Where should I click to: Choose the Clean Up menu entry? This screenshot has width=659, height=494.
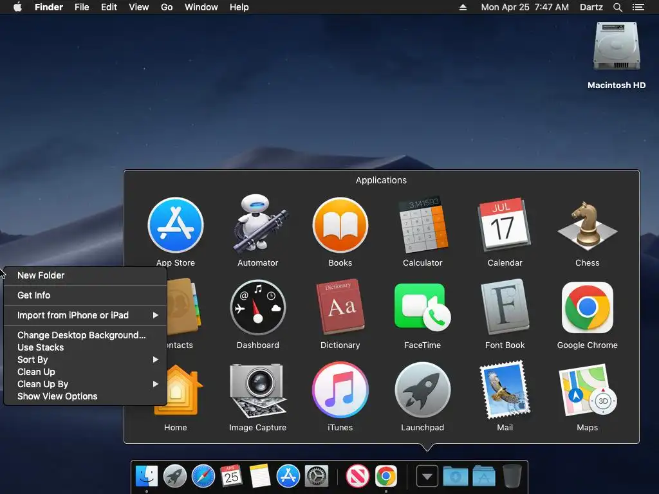click(x=86, y=372)
